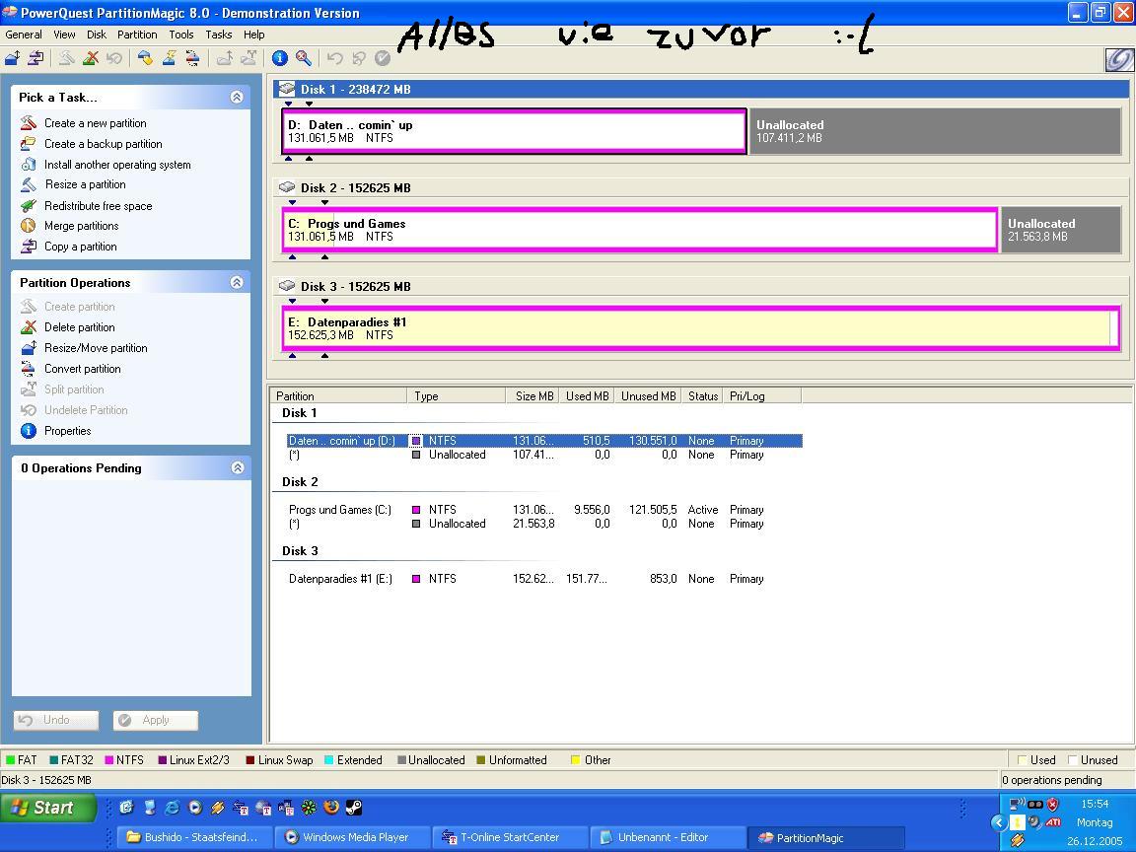Click the Copy a partition task link
The height and width of the screenshot is (852, 1136).
click(81, 247)
